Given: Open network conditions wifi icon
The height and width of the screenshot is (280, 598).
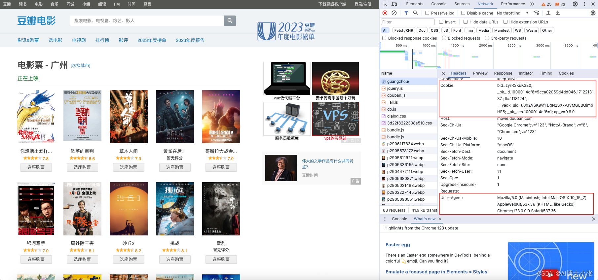Looking at the screenshot, I should [x=536, y=13].
